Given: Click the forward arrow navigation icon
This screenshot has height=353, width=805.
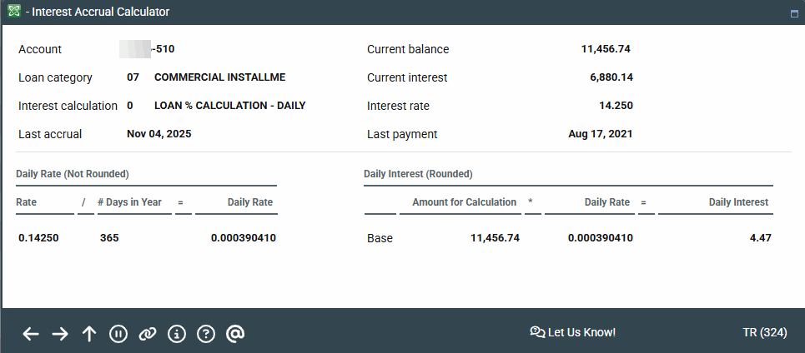Looking at the screenshot, I should click(60, 334).
